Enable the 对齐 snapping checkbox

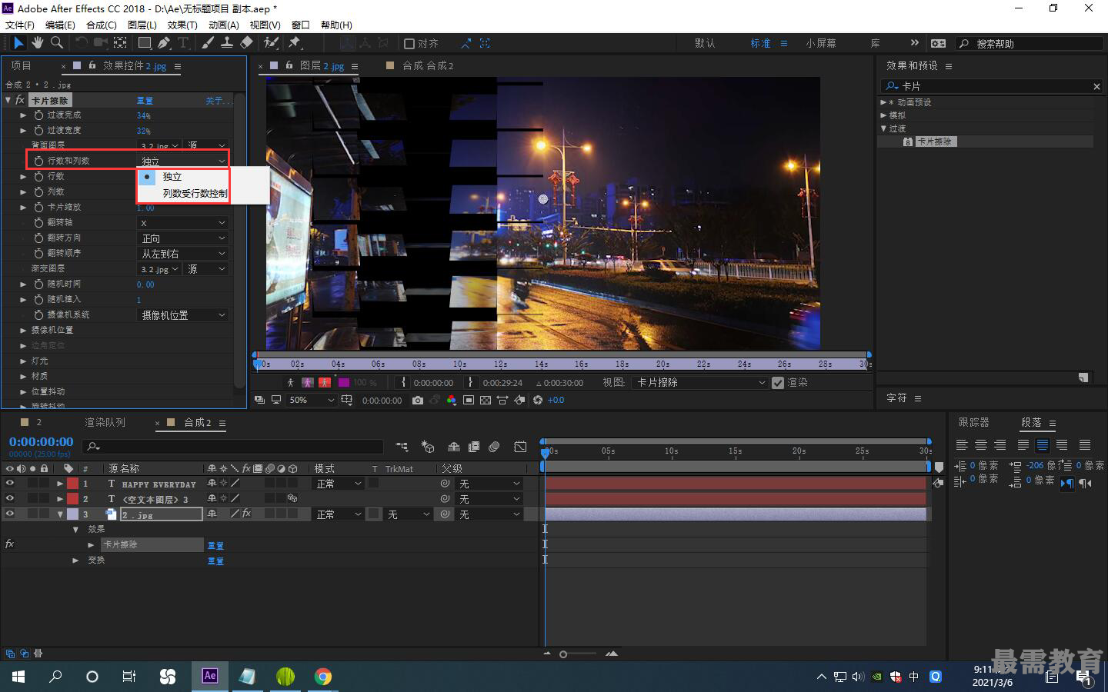[x=409, y=44]
